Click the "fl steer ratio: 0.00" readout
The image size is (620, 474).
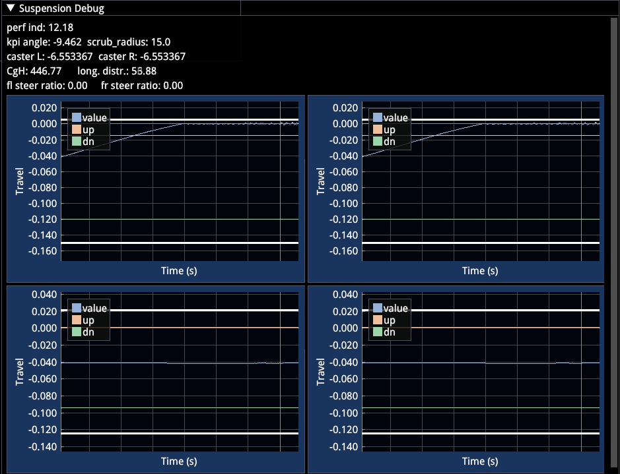pyautogui.click(x=47, y=86)
